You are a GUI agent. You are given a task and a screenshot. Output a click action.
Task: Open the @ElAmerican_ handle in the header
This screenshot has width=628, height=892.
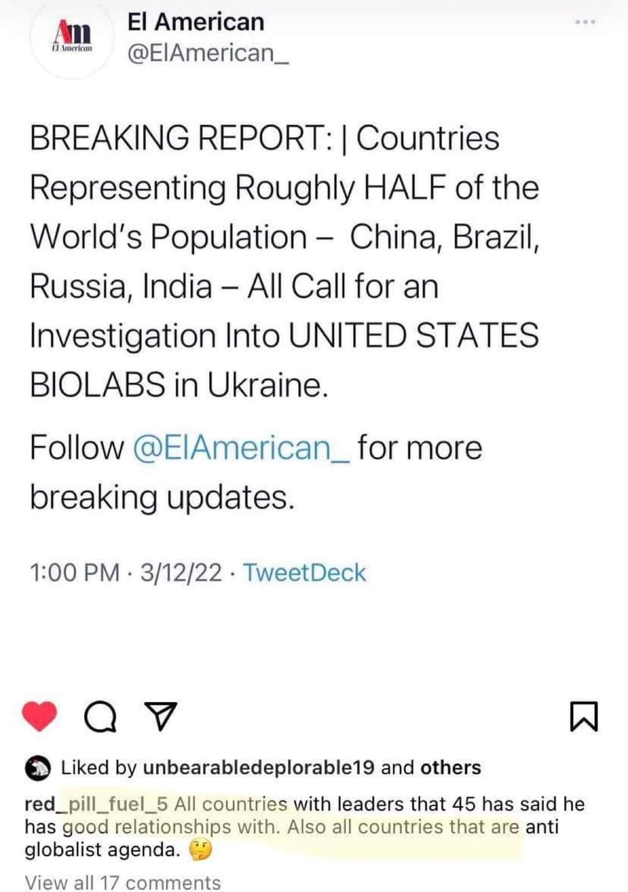(x=208, y=53)
